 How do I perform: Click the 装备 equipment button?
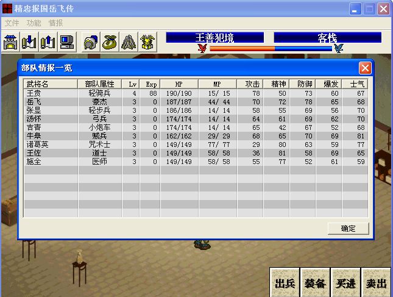pos(316,283)
